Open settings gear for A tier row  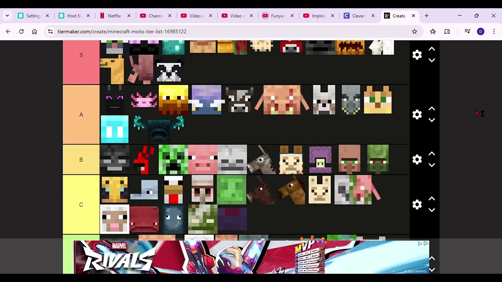coord(417,114)
